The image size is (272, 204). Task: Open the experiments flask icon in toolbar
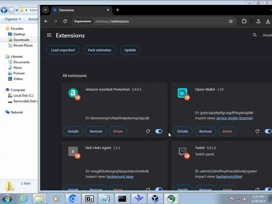point(258,21)
